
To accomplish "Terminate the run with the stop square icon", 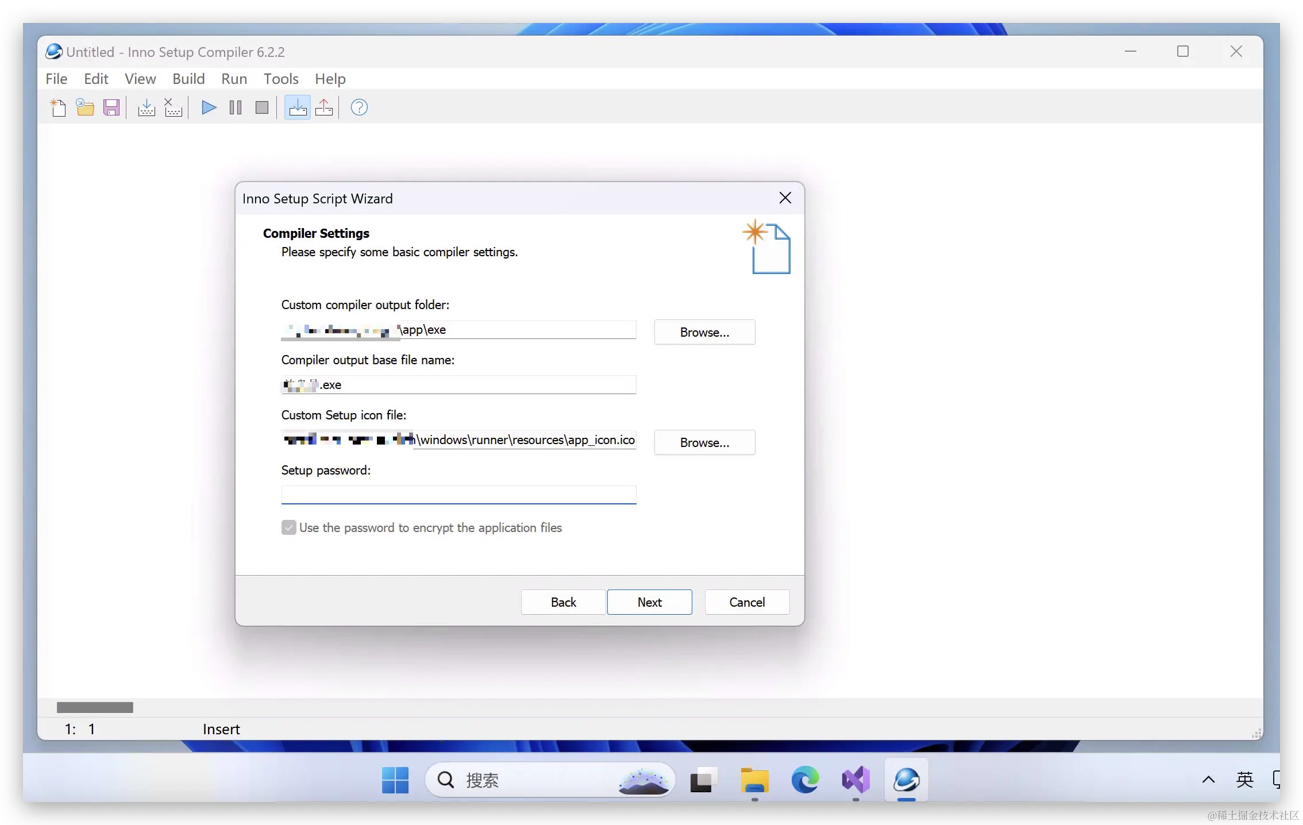I will click(262, 107).
